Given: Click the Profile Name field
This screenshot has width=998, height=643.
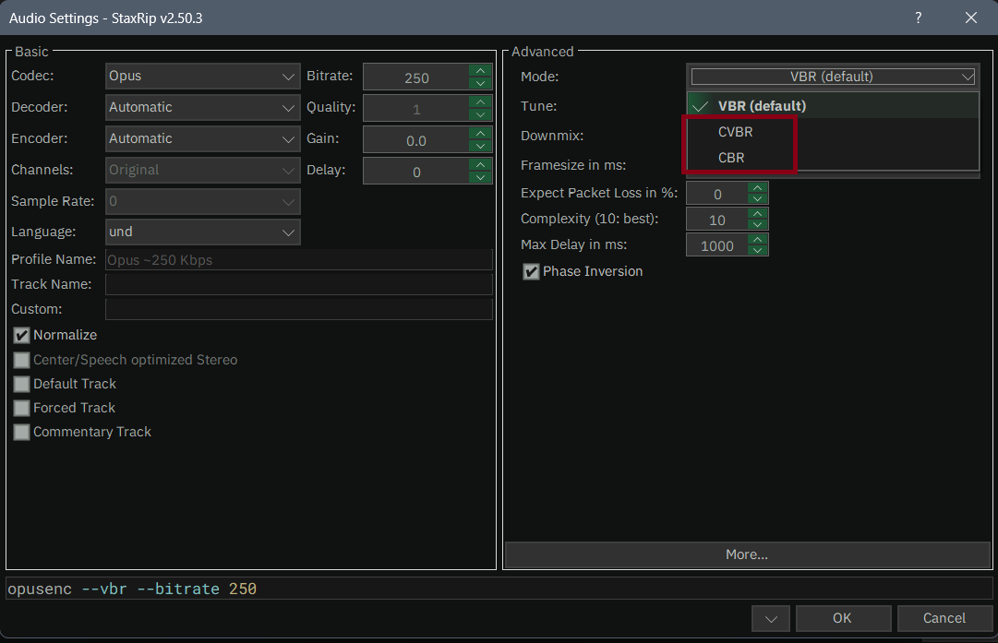Looking at the screenshot, I should pyautogui.click(x=298, y=259).
